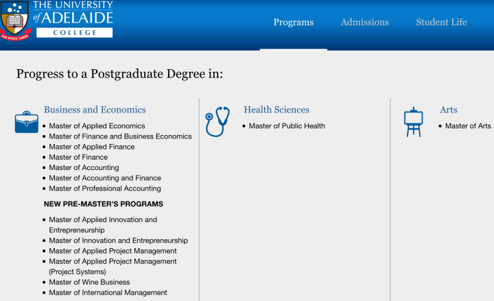Select Master of Public Health
Image resolution: width=494 pixels, height=301 pixels.
(287, 126)
